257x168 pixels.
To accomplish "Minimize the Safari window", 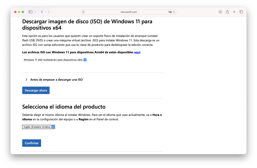I will pyautogui.click(x=19, y=12).
